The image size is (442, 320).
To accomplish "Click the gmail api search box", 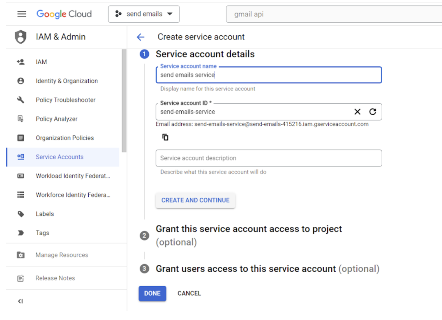I will pyautogui.click(x=333, y=14).
